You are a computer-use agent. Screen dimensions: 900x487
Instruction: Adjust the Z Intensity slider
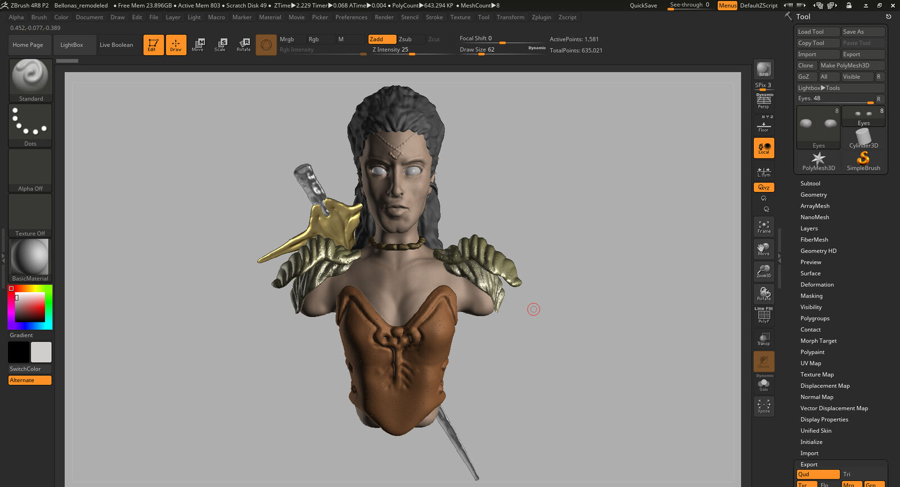click(x=412, y=50)
